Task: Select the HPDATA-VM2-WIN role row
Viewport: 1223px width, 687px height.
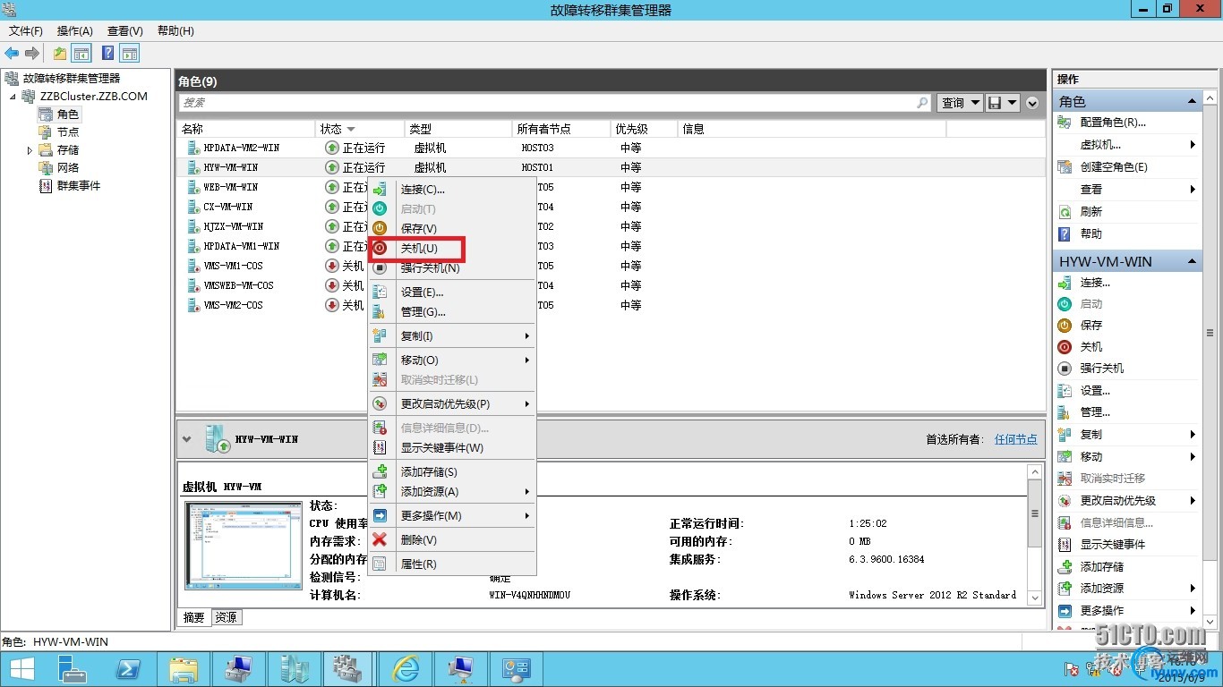Action: (611, 148)
